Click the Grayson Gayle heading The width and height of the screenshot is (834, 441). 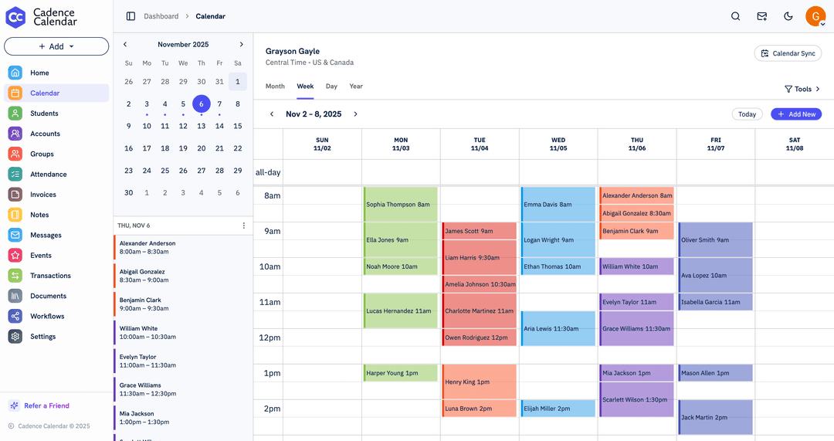pos(293,51)
